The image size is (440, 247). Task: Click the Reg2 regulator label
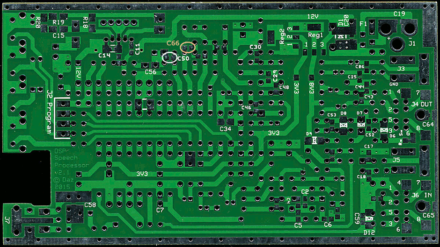[x=282, y=36]
